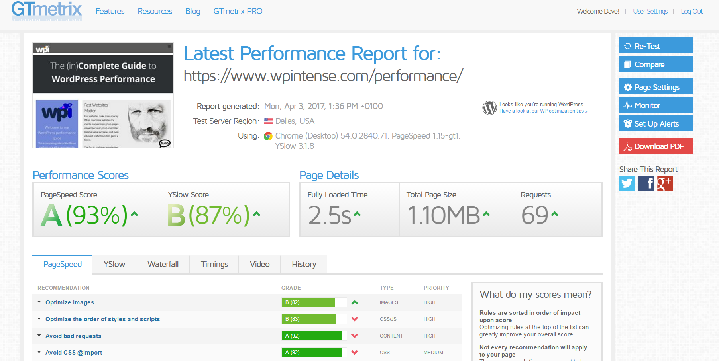Open the Features menu

(110, 11)
